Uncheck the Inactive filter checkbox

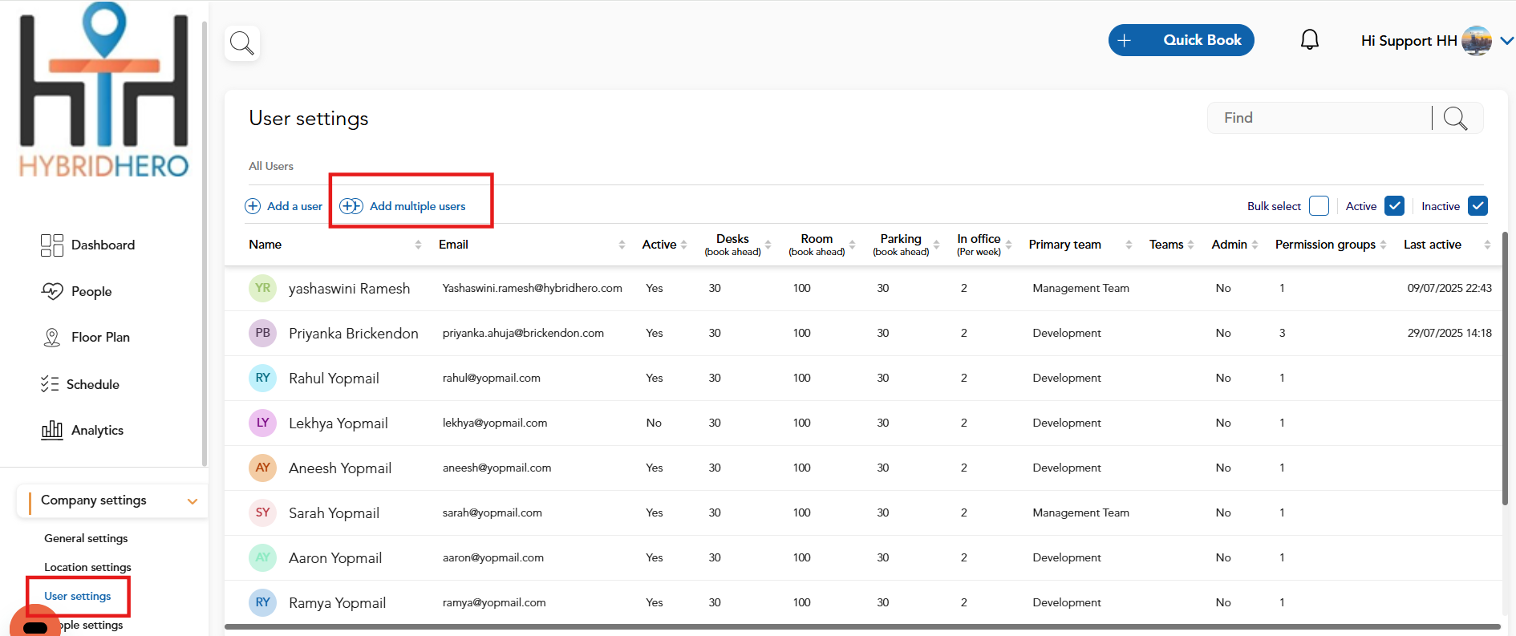click(1477, 206)
